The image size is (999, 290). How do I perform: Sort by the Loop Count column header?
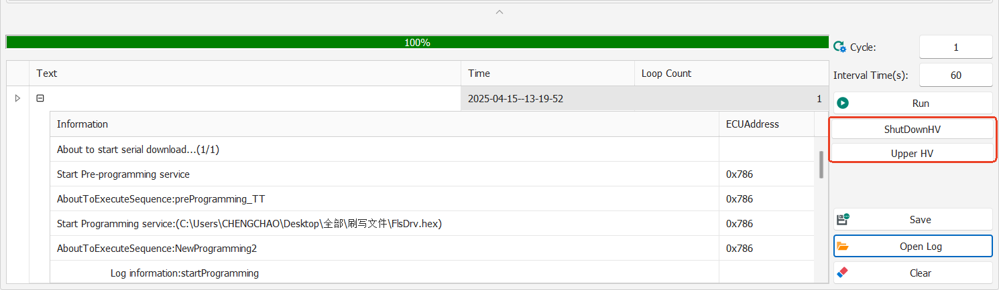click(x=731, y=74)
